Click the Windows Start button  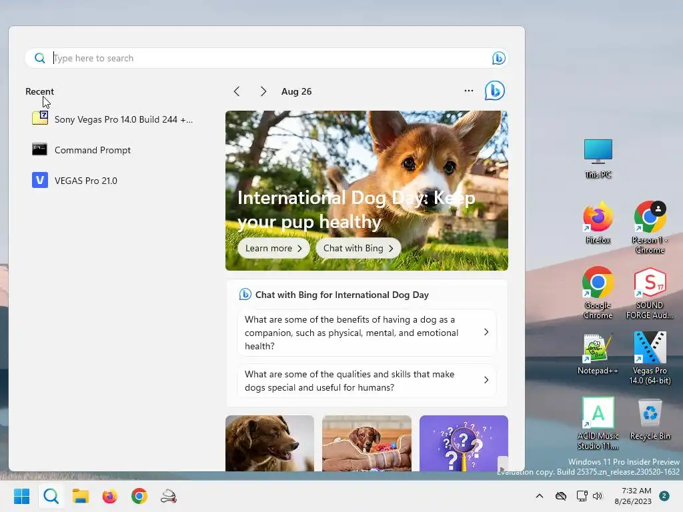tap(22, 496)
